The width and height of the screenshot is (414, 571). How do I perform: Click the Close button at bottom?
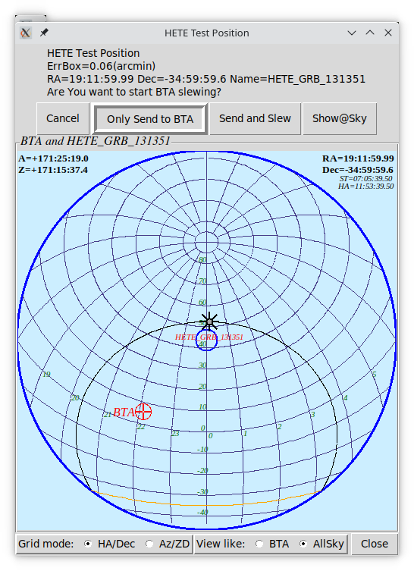375,544
